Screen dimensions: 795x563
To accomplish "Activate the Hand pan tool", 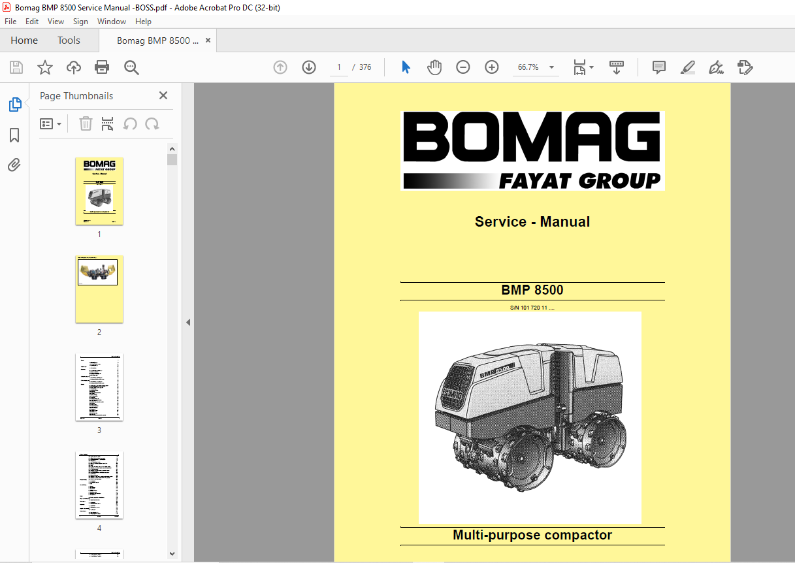I will (434, 67).
